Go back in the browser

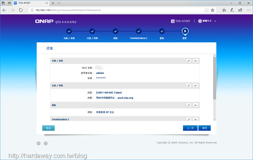pyautogui.click(x=4, y=10)
